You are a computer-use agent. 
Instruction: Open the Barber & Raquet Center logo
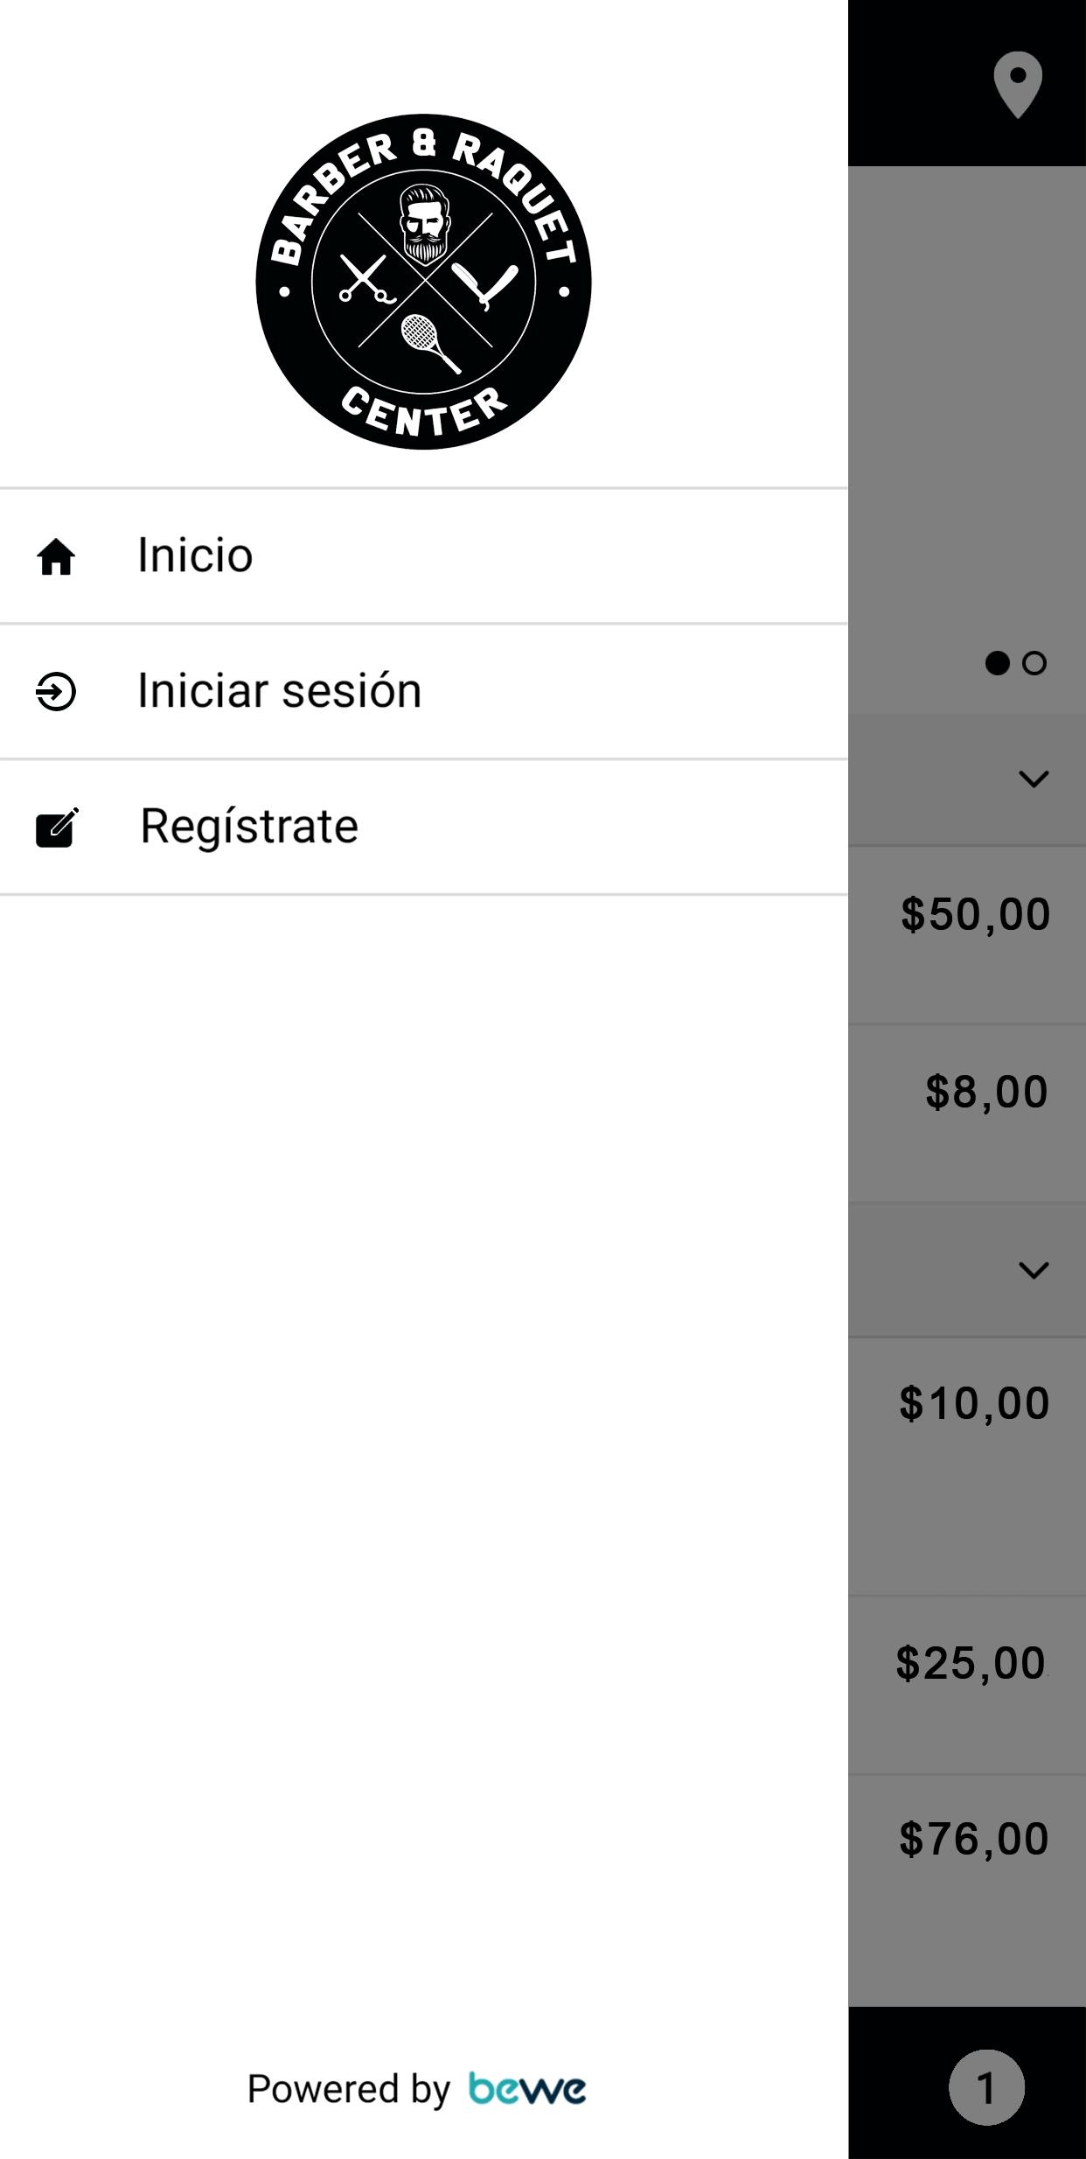point(423,282)
